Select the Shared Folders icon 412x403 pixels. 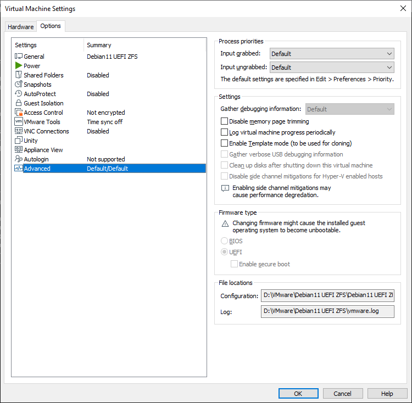(18, 75)
